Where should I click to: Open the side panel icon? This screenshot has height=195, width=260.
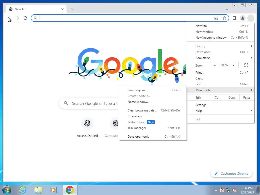(x=234, y=18)
